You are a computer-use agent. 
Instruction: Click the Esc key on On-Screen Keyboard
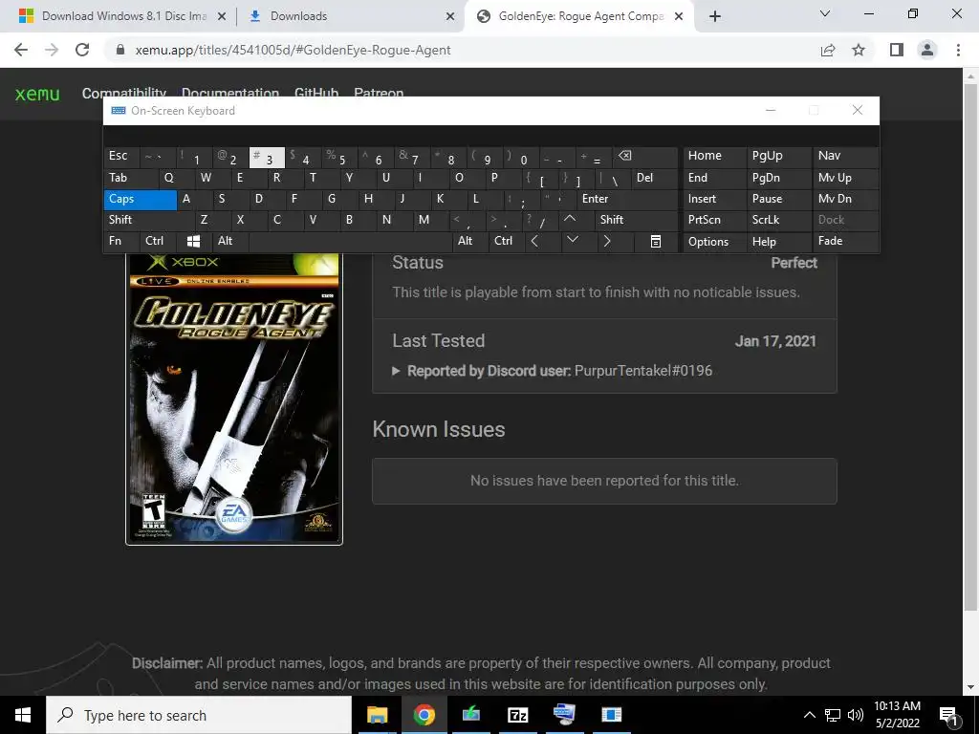pyautogui.click(x=121, y=156)
